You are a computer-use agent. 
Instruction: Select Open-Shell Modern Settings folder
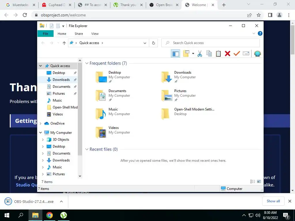tap(188, 113)
